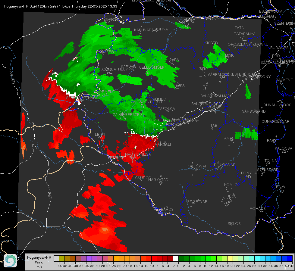Click the KISBER city label
The width and height of the screenshot is (295, 271).
click(x=211, y=43)
